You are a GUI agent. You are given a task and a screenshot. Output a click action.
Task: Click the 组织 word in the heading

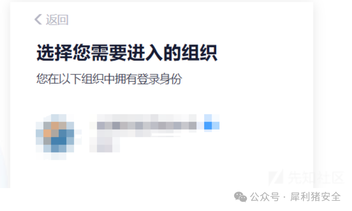199,53
